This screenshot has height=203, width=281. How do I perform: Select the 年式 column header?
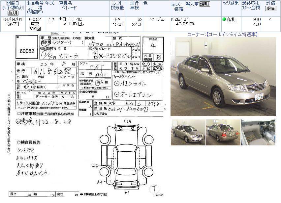50,3
